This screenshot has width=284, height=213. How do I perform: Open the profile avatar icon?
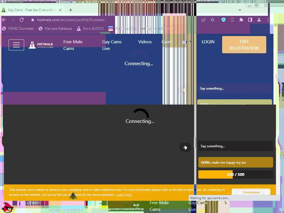tap(259, 20)
